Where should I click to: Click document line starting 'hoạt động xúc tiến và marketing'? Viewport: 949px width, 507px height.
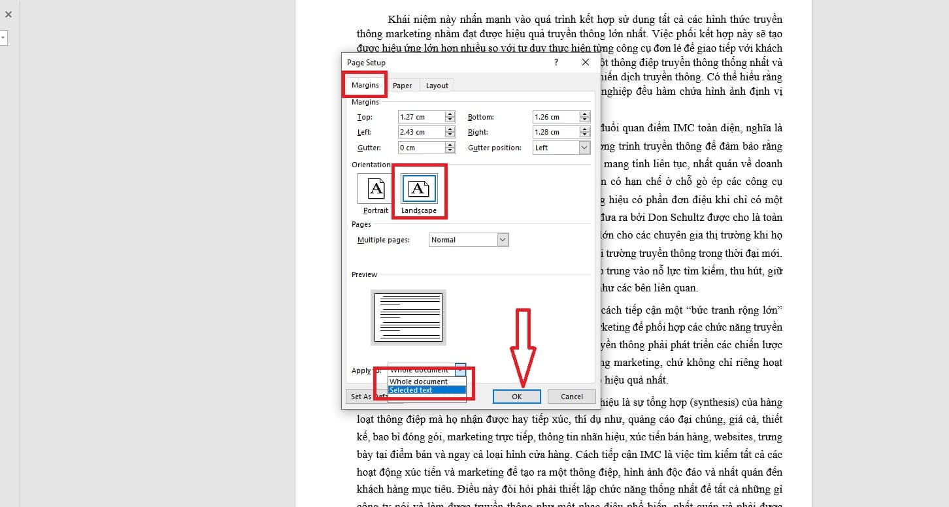569,472
